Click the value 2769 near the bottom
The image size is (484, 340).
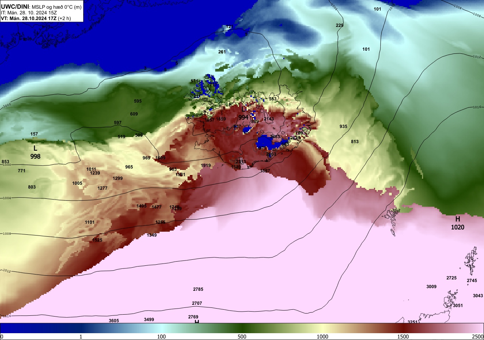pos(193,317)
